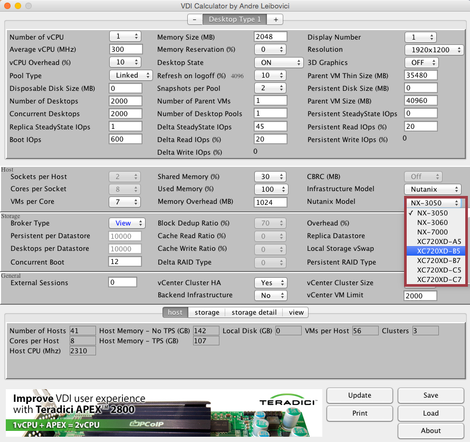Image resolution: width=470 pixels, height=442 pixels.
Task: Open the Shared Memory (%) dropdown
Action: pos(270,176)
